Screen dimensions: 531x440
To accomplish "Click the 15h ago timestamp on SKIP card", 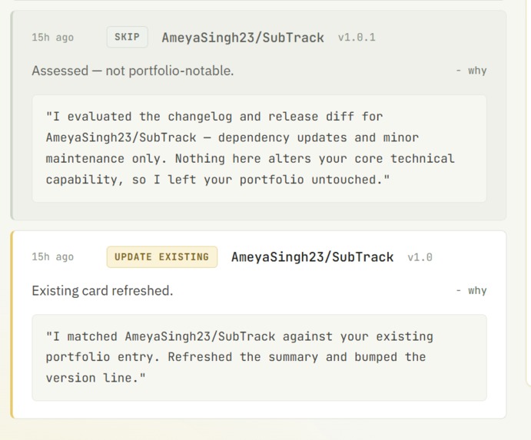I will pos(52,37).
